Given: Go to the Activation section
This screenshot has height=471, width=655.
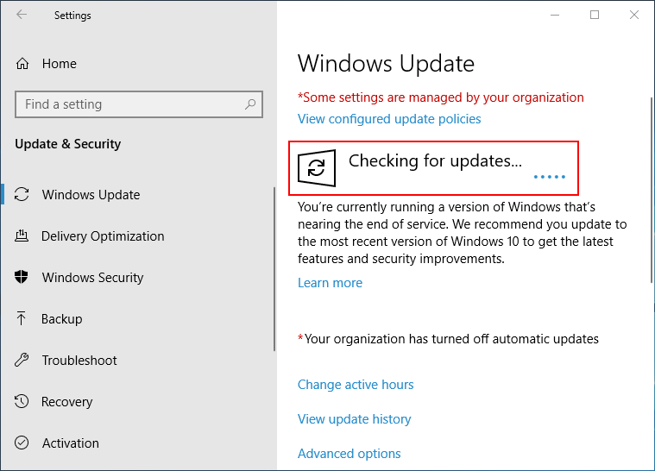Looking at the screenshot, I should point(71,443).
